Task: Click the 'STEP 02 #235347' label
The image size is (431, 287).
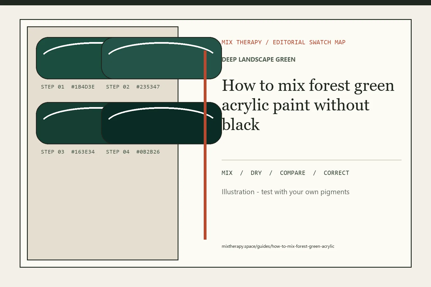Action: [x=133, y=87]
